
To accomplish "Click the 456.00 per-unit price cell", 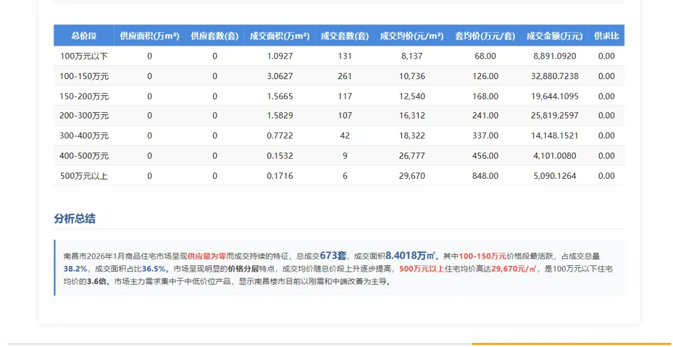I will point(485,156).
